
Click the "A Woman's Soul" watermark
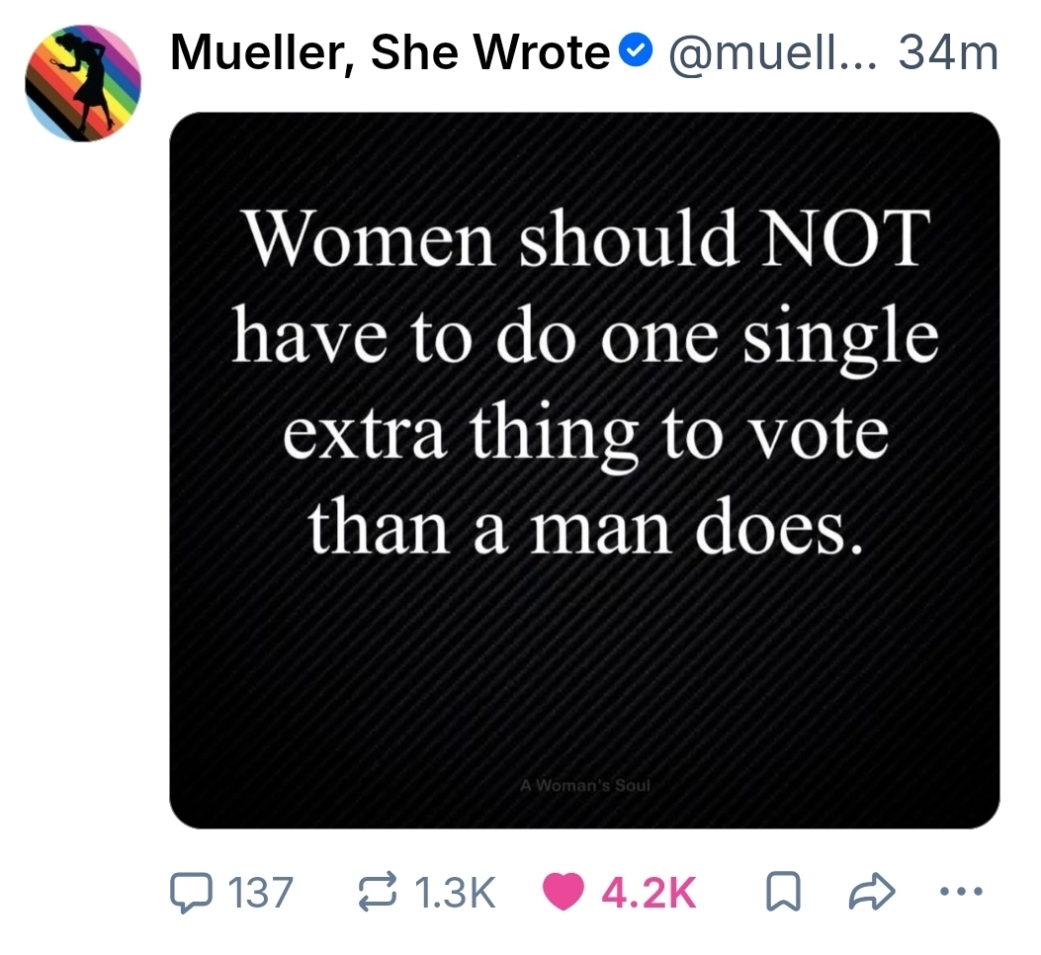[584, 787]
